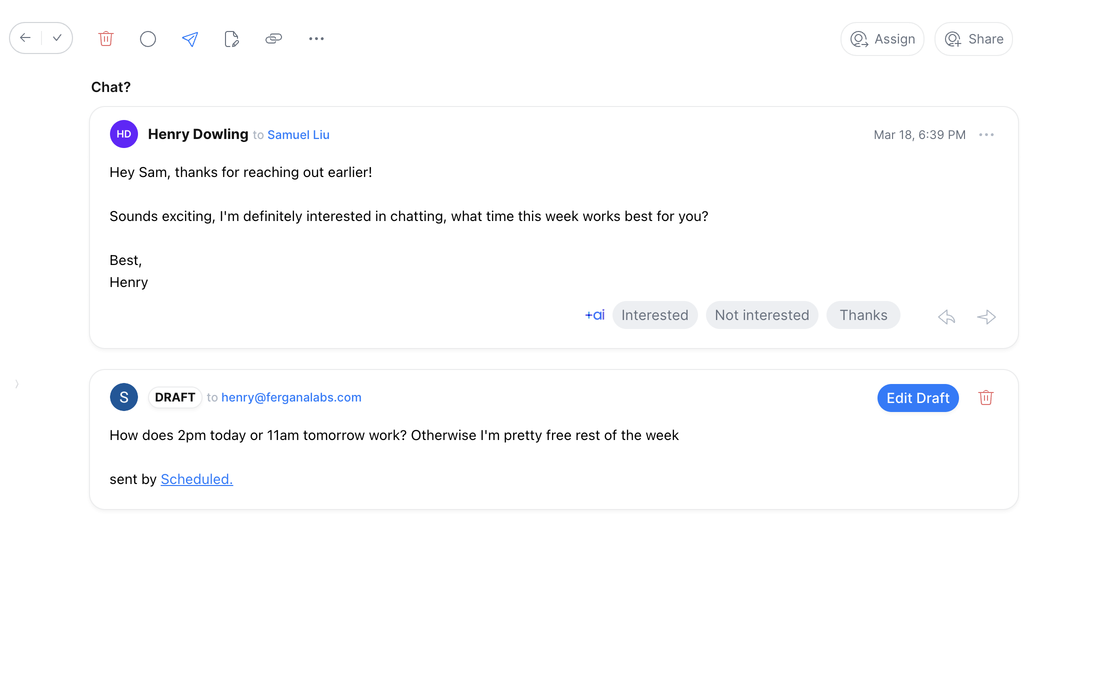Click the back arrow in toolbar
This screenshot has height=682, width=1101.
click(25, 38)
